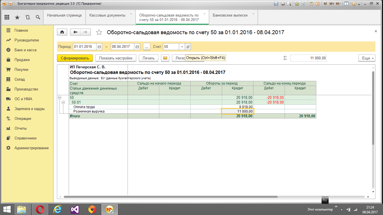Click the search magnifier icon
This screenshot has width=383, height=215.
[x=38, y=17]
